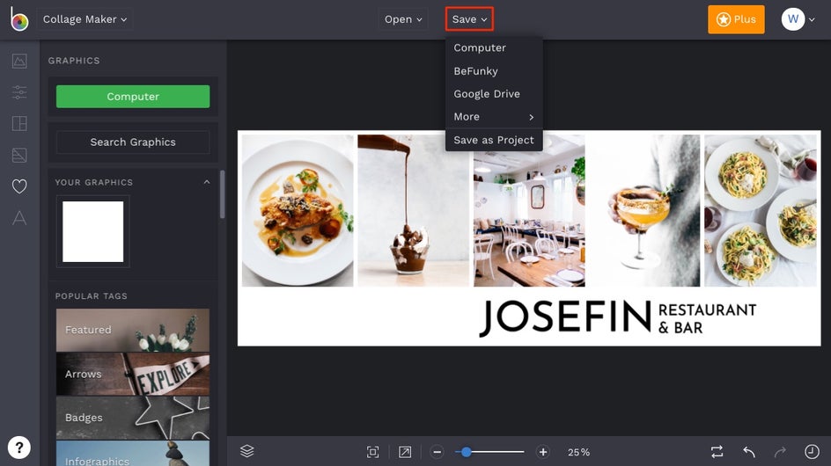Click the fullscreen arrow icon
The width and height of the screenshot is (831, 466).
[405, 452]
